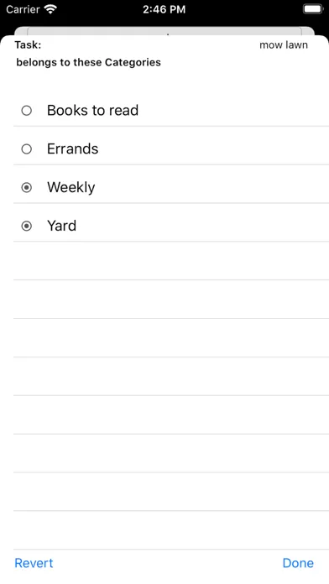Tap the Wi-Fi status icon
The width and height of the screenshot is (329, 584).
[50, 9]
